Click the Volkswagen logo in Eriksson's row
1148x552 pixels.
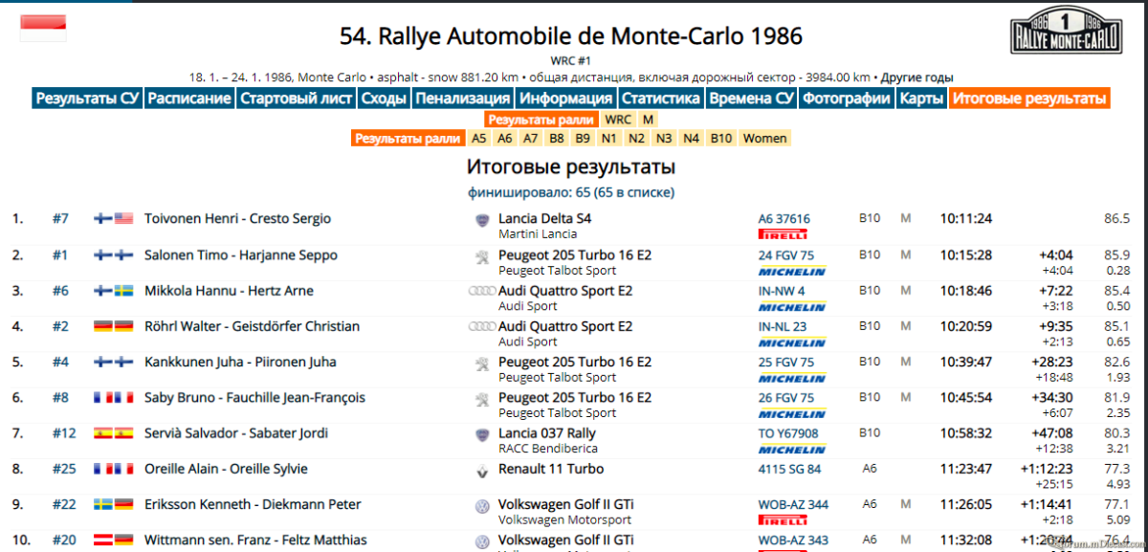click(x=482, y=505)
